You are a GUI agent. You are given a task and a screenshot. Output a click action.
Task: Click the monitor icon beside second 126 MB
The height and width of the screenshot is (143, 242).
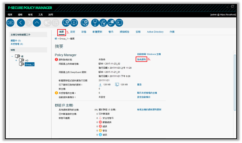117,84
